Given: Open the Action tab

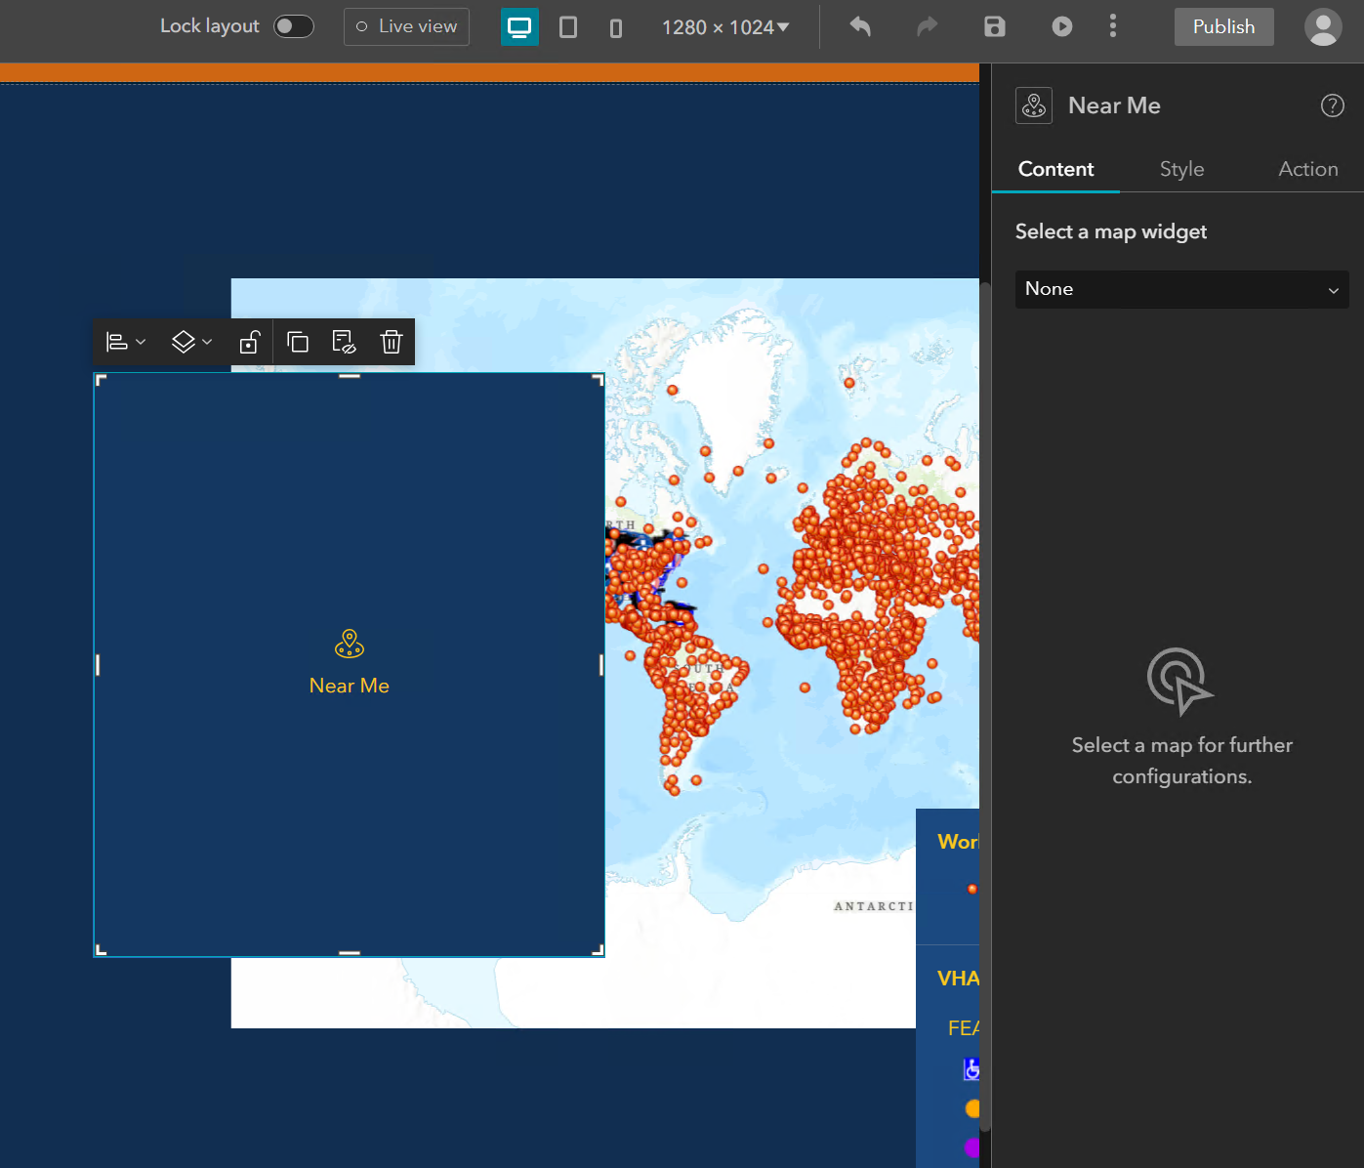Looking at the screenshot, I should [1307, 168].
